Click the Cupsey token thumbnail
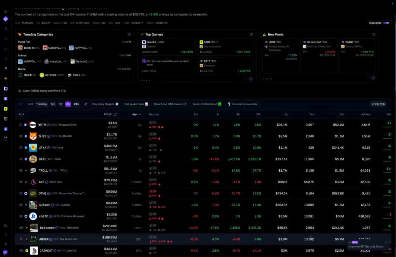The image size is (396, 257). pyautogui.click(x=33, y=205)
